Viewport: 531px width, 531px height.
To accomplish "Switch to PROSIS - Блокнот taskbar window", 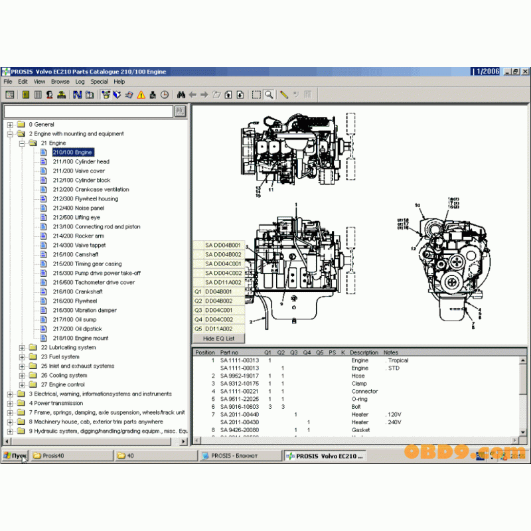I will click(241, 456).
